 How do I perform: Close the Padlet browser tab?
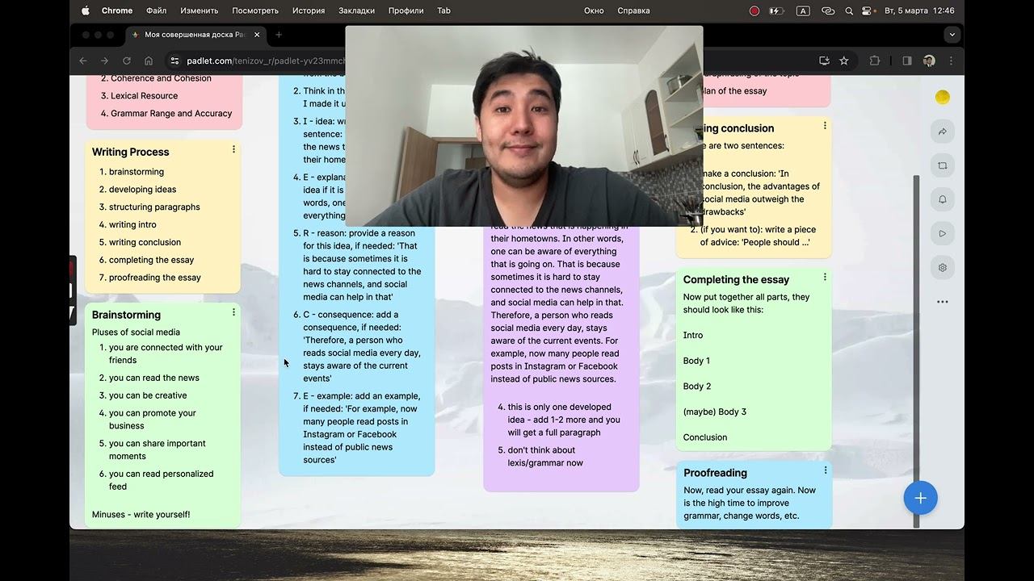(257, 35)
